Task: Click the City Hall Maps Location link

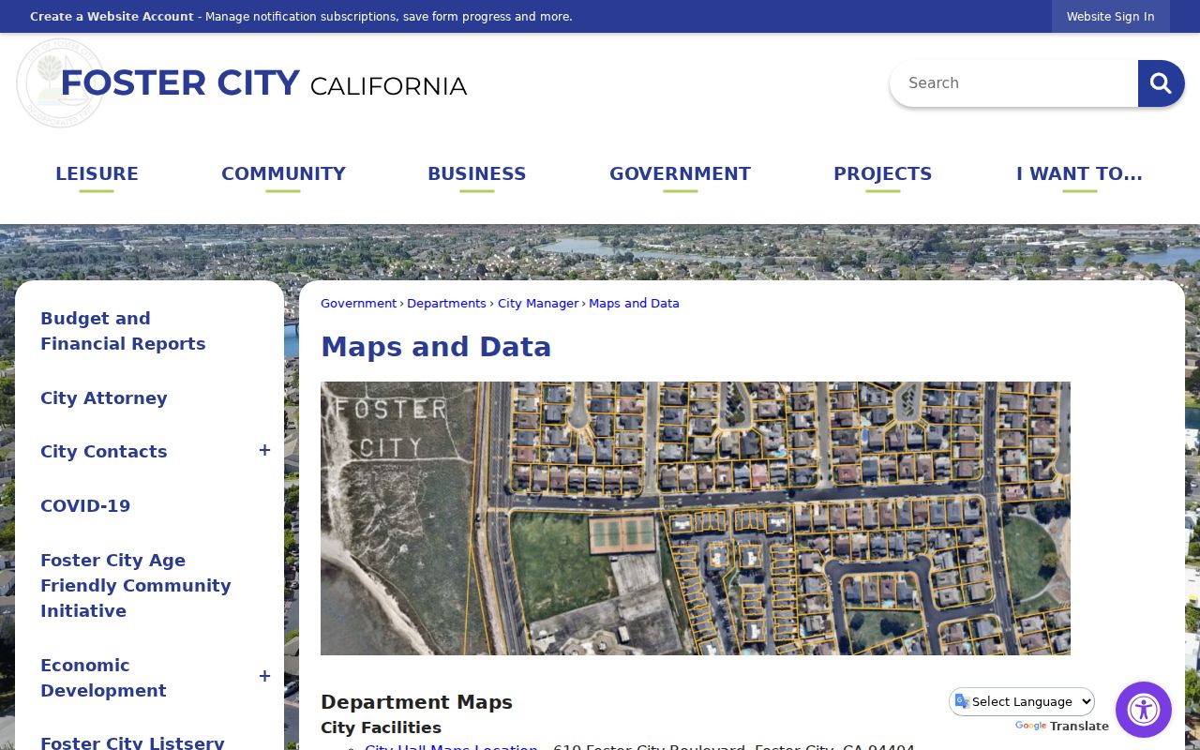Action: (451, 746)
